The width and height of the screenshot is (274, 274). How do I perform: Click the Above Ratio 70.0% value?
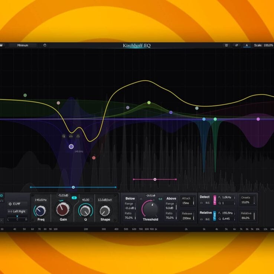pyautogui.click(x=170, y=218)
